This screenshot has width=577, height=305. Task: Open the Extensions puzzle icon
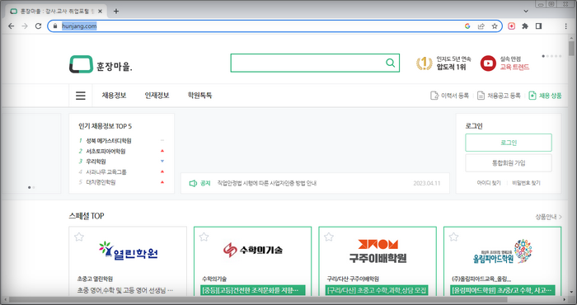(x=525, y=26)
